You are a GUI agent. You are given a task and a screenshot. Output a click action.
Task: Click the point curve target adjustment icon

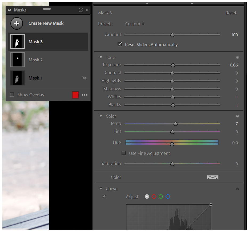click(x=104, y=196)
